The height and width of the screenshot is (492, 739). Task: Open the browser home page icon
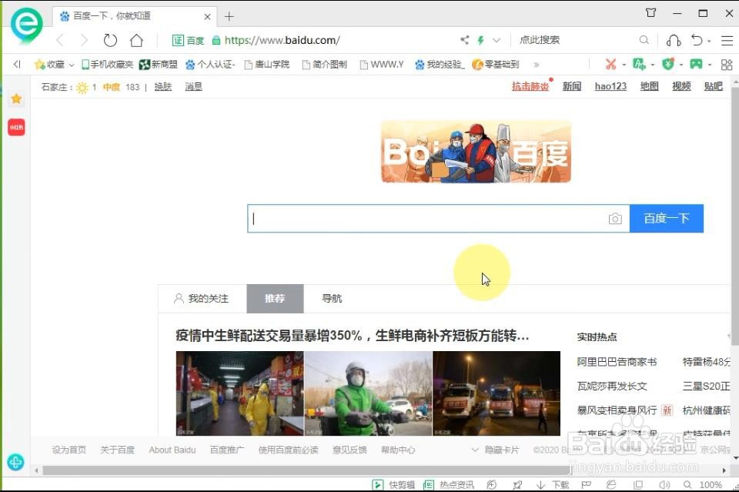pyautogui.click(x=137, y=41)
